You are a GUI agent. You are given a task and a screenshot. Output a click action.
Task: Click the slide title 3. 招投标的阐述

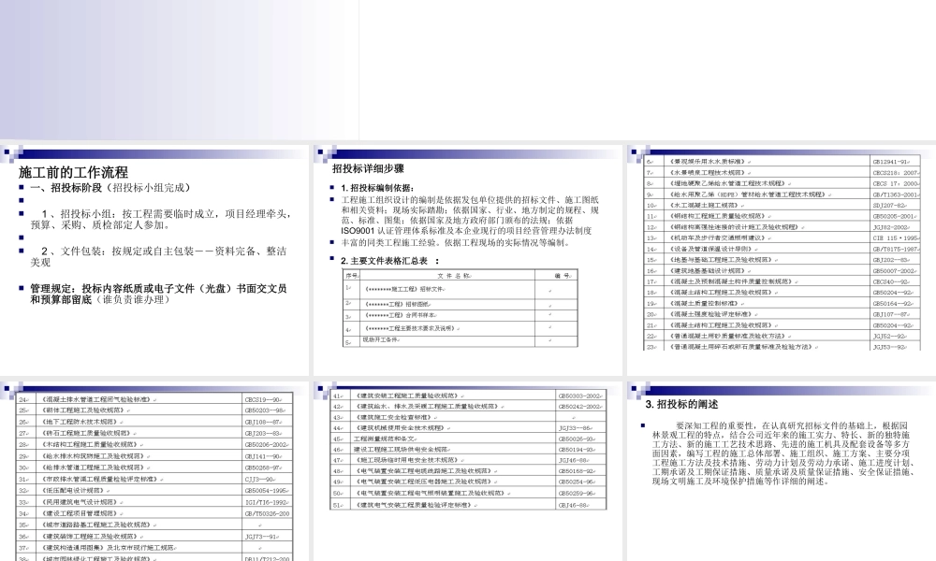[x=681, y=404]
